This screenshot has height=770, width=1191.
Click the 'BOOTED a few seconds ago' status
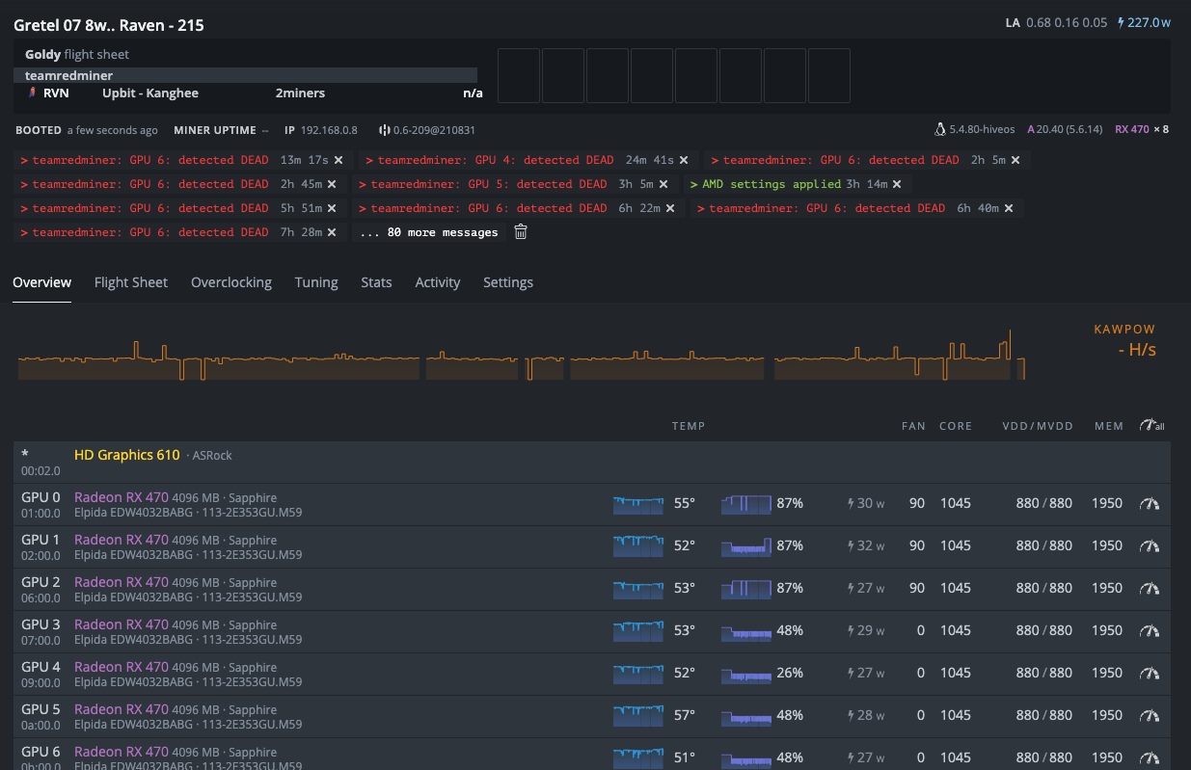[87, 130]
